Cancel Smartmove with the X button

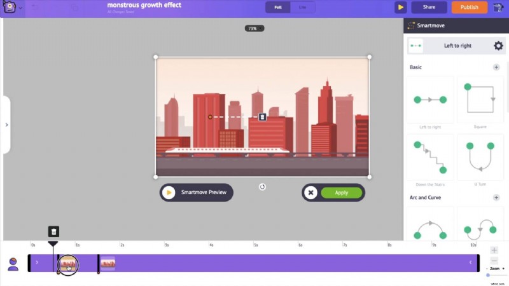[x=310, y=193]
